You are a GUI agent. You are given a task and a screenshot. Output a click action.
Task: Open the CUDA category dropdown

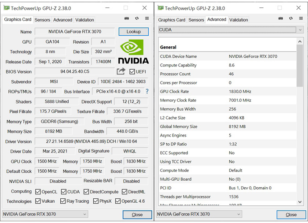coord(231,30)
